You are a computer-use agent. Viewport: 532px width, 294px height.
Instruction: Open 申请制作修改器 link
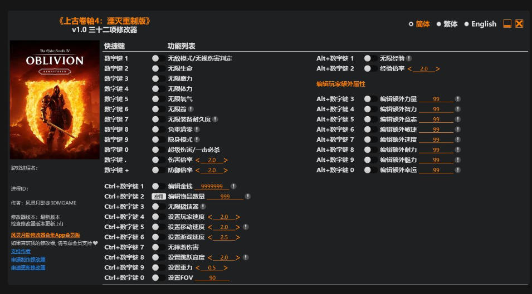28,260
